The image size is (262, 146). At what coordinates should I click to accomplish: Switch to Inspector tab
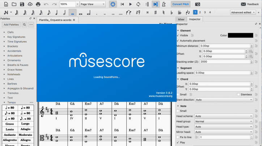coord(195,19)
